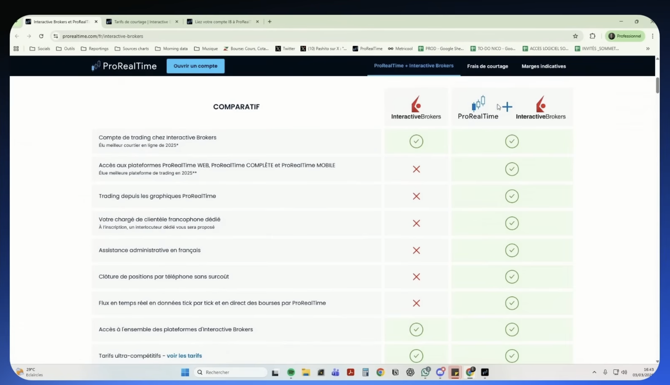Open site information icon in address bar
This screenshot has height=385, width=670.
[56, 36]
